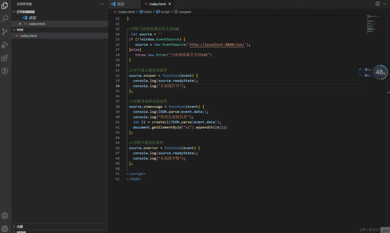
Task: Open the Explorer view in activity bar
Action: [5, 6]
